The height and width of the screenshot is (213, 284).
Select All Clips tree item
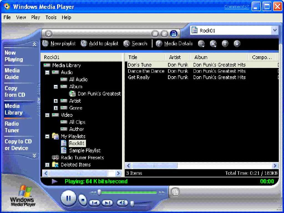pos(77,122)
